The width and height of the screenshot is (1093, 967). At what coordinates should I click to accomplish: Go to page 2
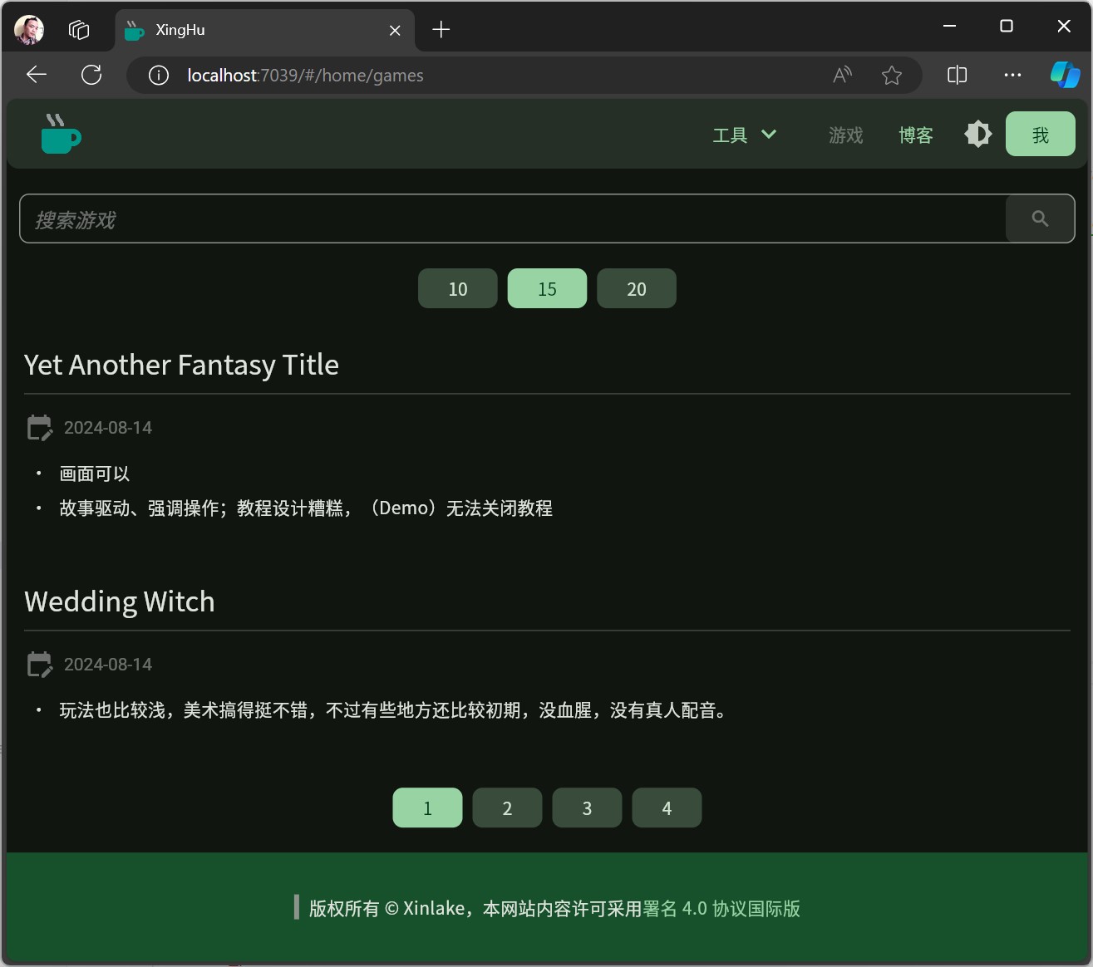click(x=507, y=807)
